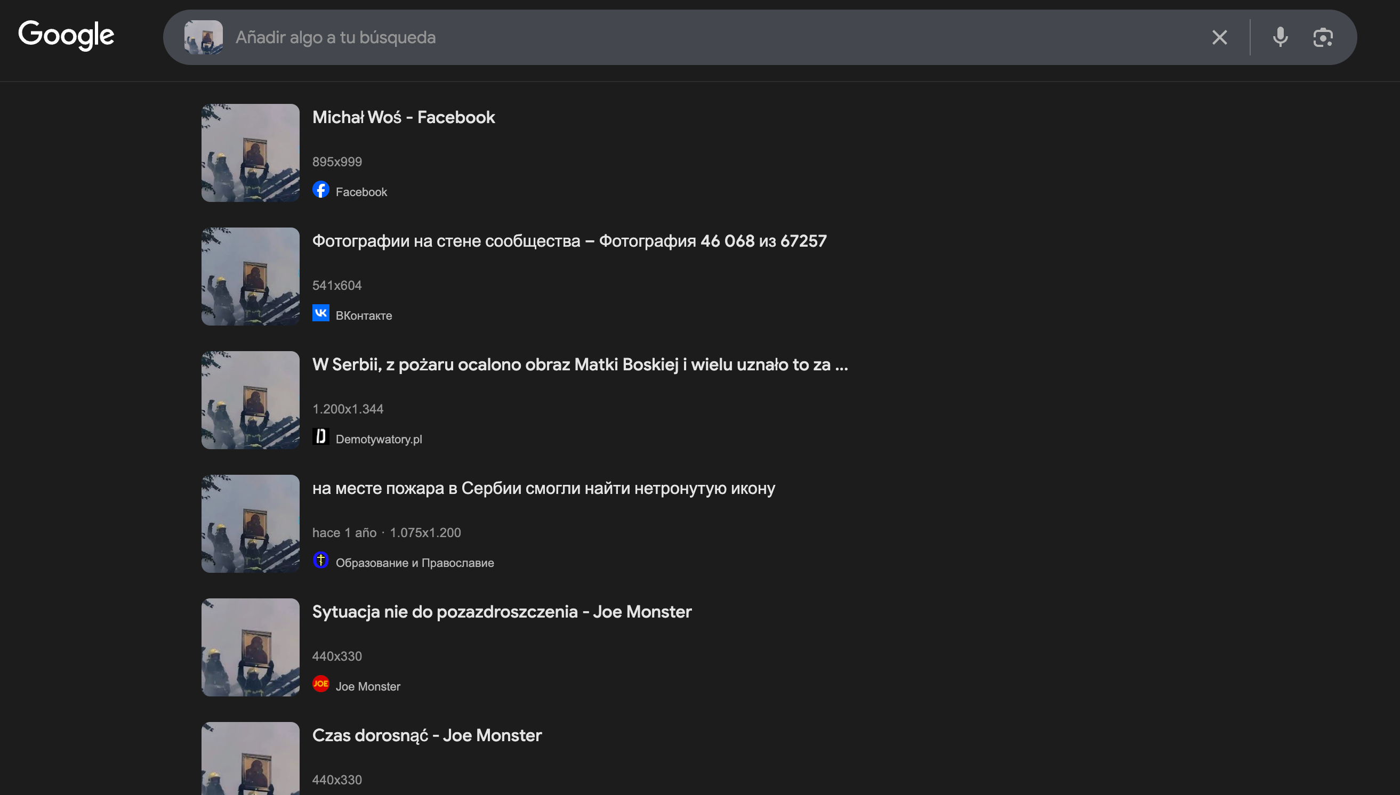Open Google Lens camera search icon

pos(1323,37)
